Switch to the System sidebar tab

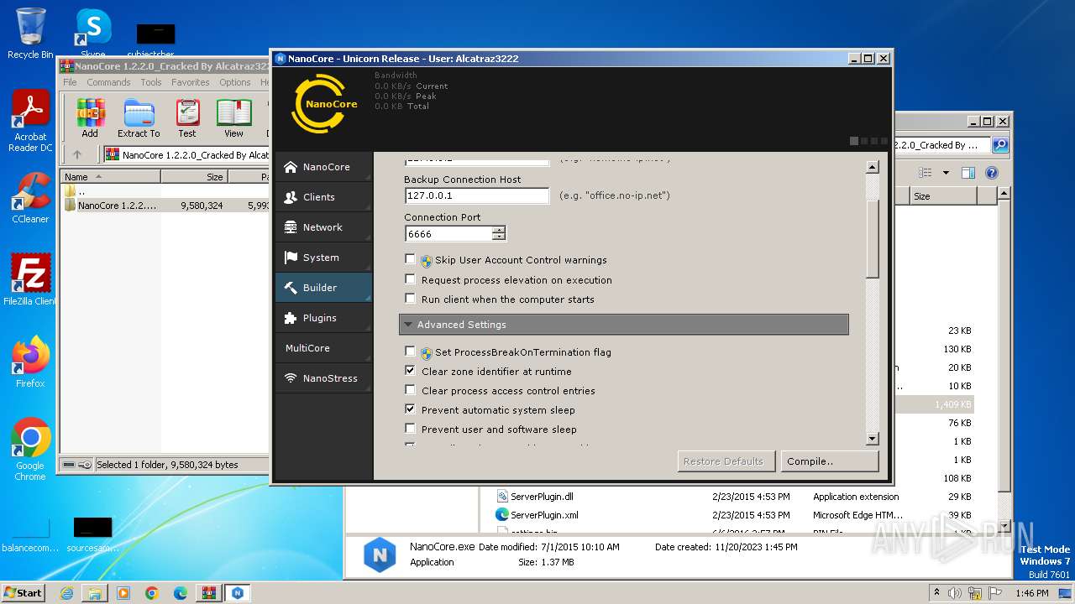click(x=323, y=258)
